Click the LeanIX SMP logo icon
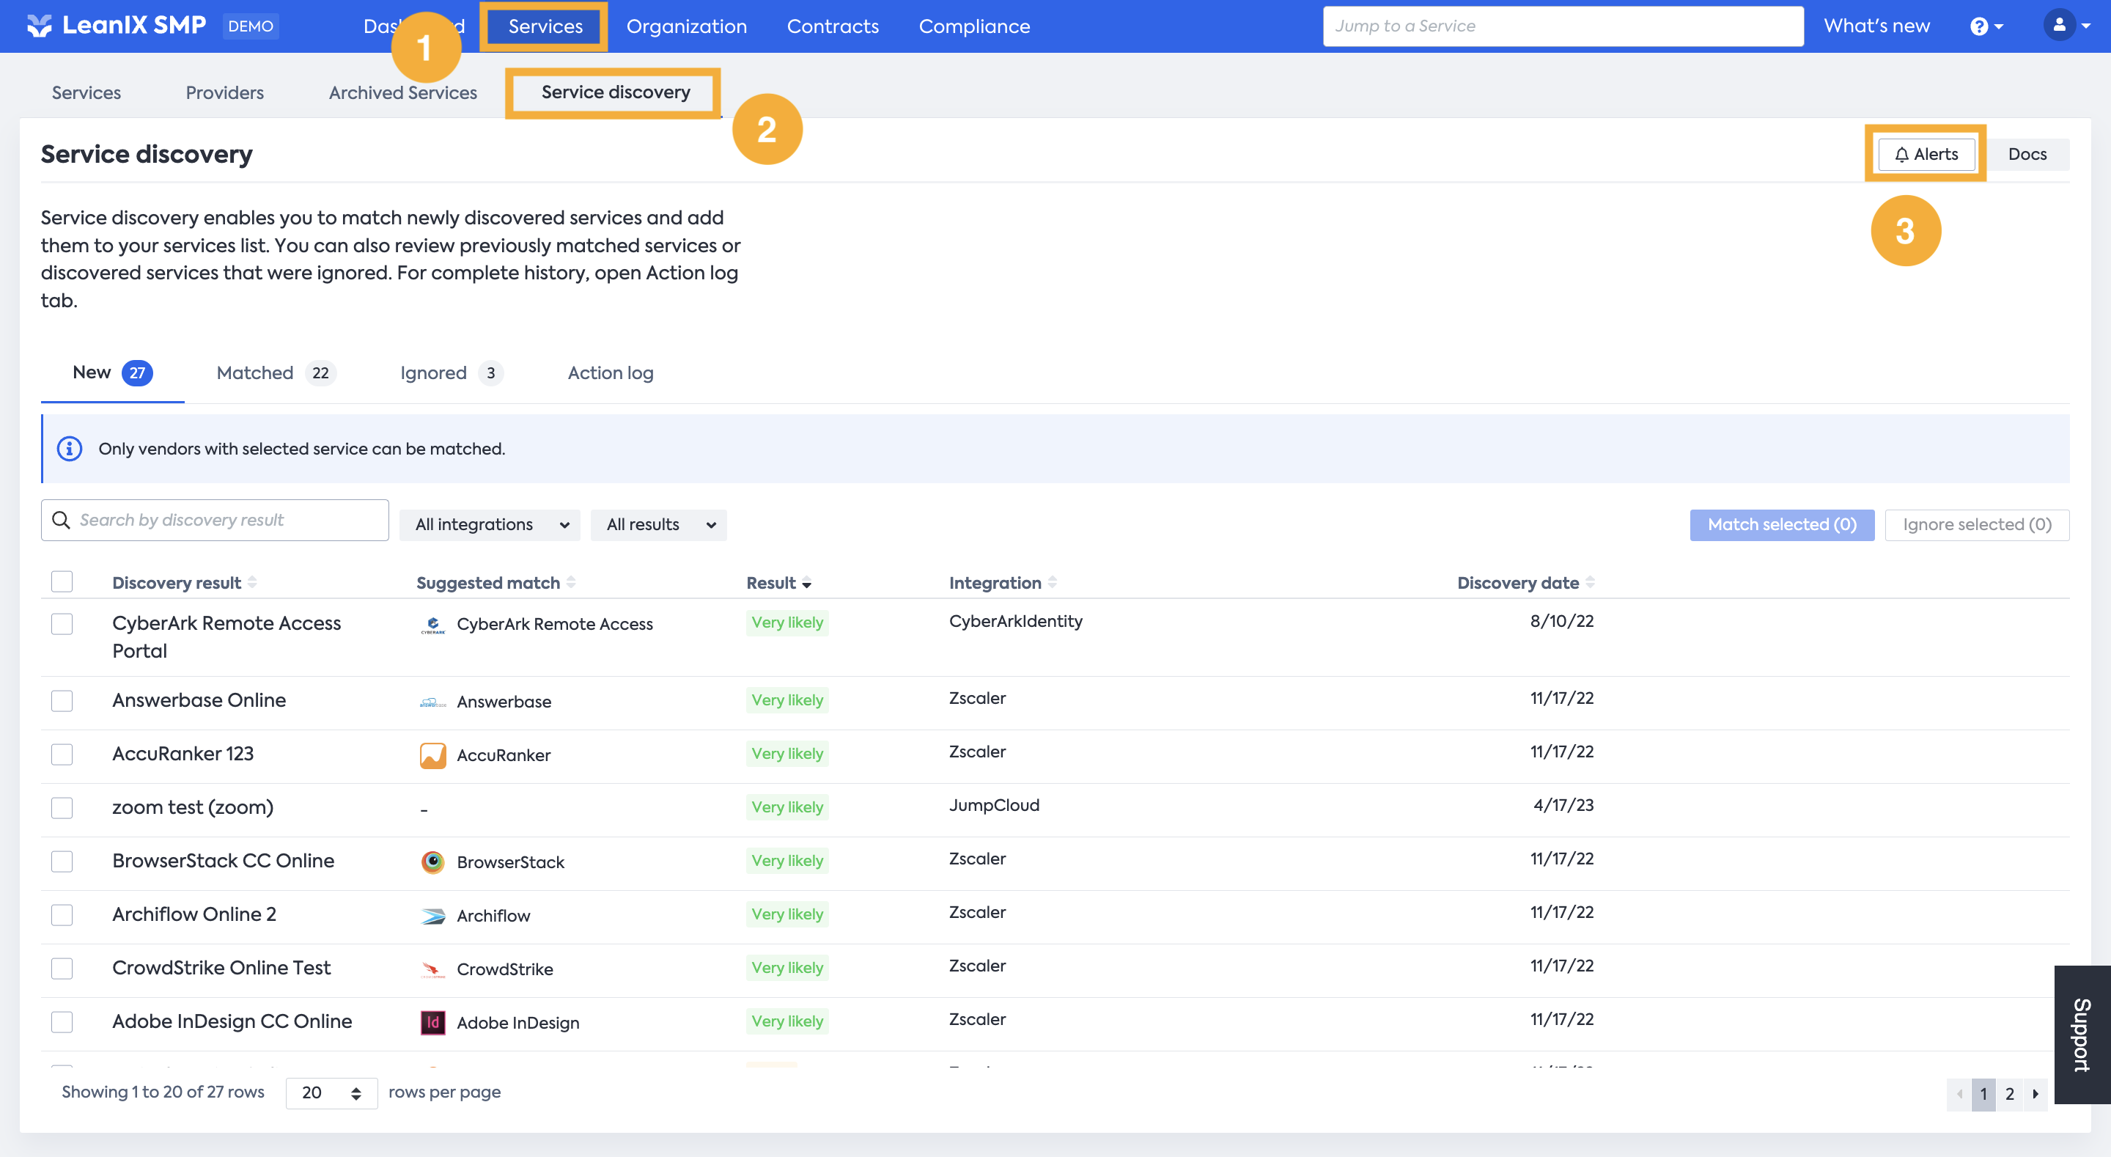 click(x=39, y=26)
